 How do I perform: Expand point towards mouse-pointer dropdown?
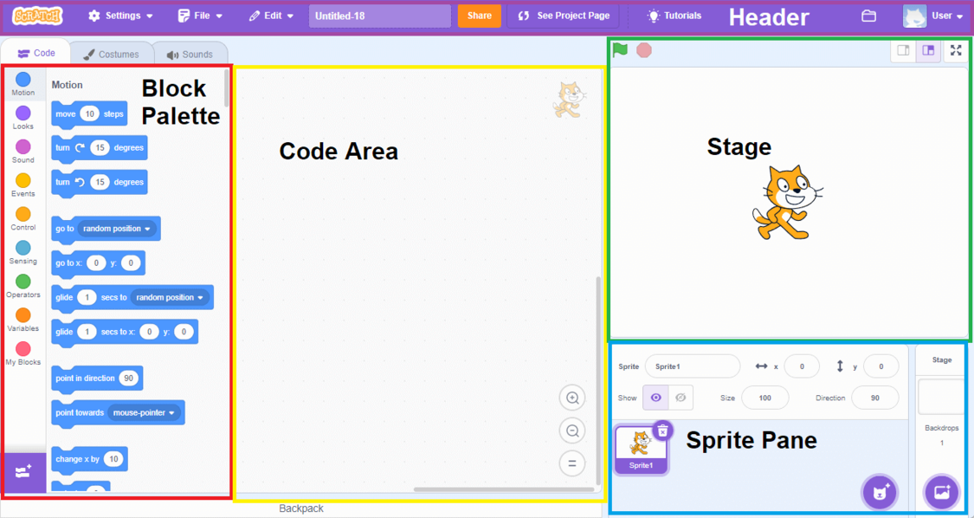(144, 412)
